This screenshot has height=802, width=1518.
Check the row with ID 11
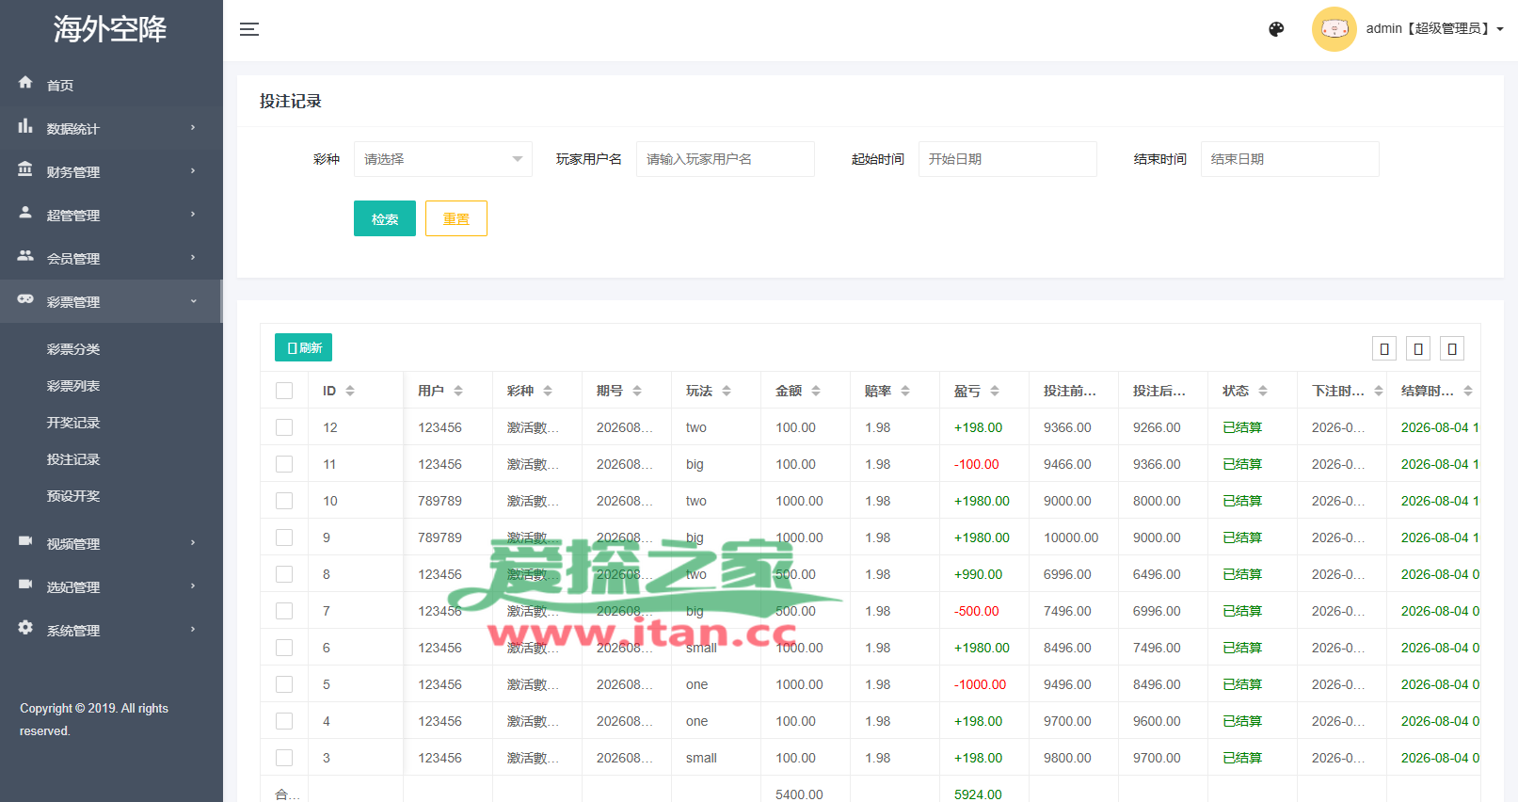click(284, 464)
